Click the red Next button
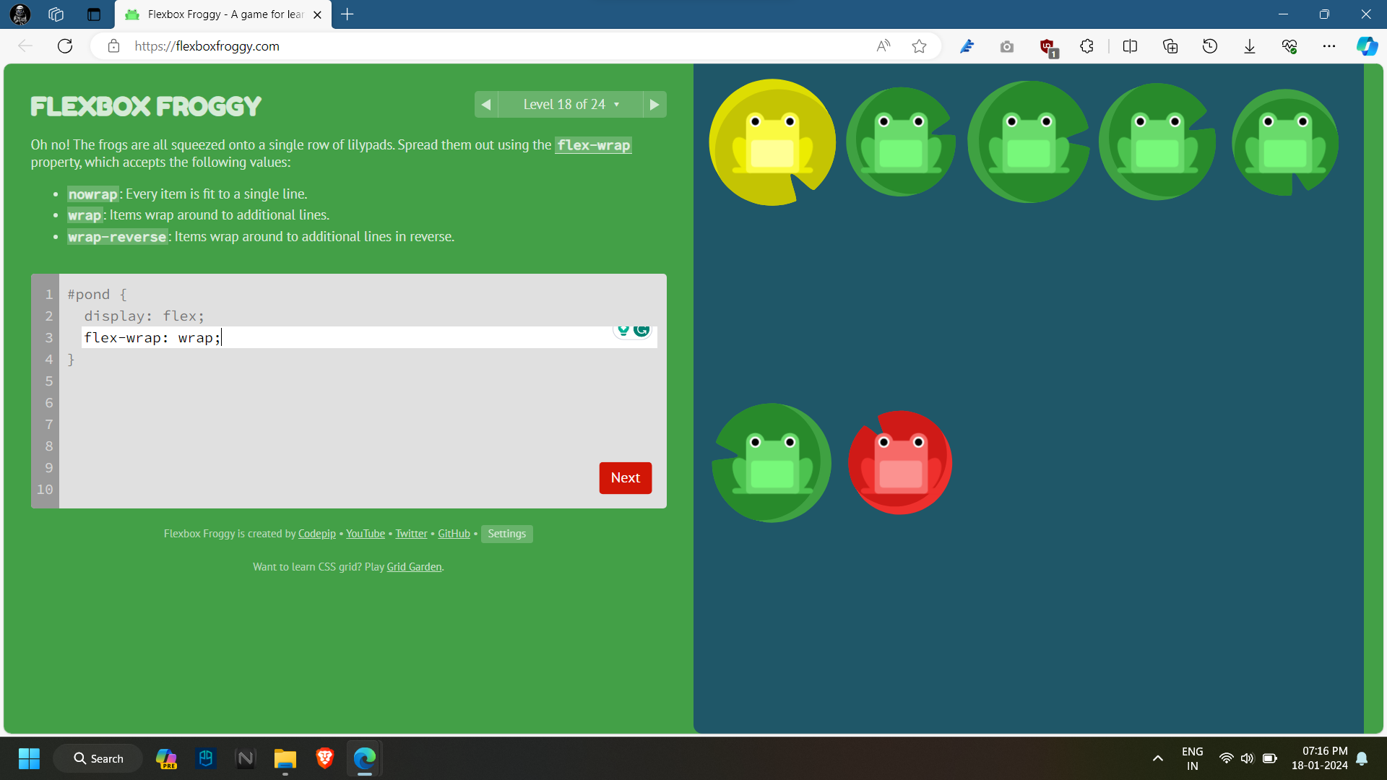The width and height of the screenshot is (1387, 780). click(625, 478)
